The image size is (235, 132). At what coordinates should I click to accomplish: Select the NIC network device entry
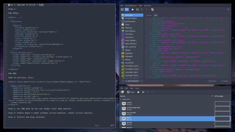(x=132, y=47)
